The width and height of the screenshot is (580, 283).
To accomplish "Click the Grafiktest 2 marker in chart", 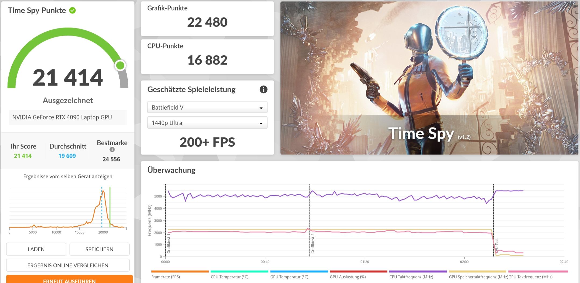I will 313,243.
